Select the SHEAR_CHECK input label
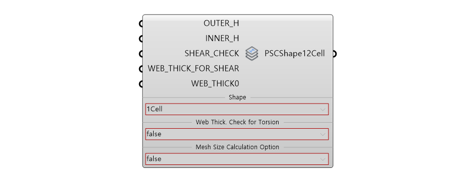The height and width of the screenshot is (181, 464). pyautogui.click(x=212, y=53)
